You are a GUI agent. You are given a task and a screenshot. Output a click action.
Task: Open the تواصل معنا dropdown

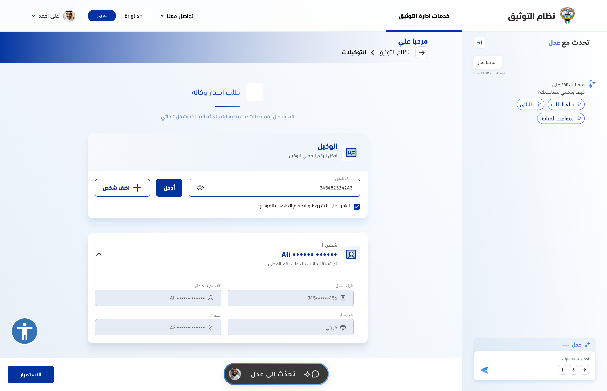(x=177, y=16)
